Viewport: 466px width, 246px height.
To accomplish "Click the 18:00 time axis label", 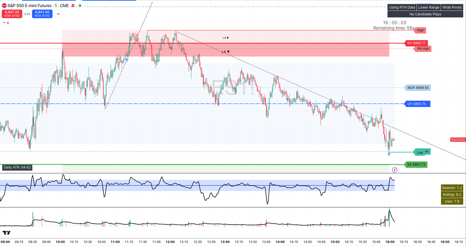I will point(445,241).
